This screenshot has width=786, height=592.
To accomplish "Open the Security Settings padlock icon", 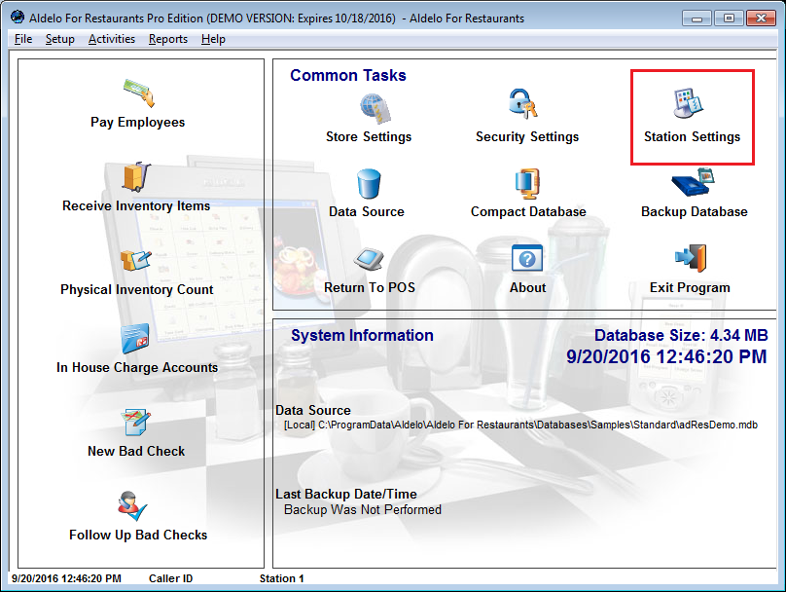I will coord(523,103).
